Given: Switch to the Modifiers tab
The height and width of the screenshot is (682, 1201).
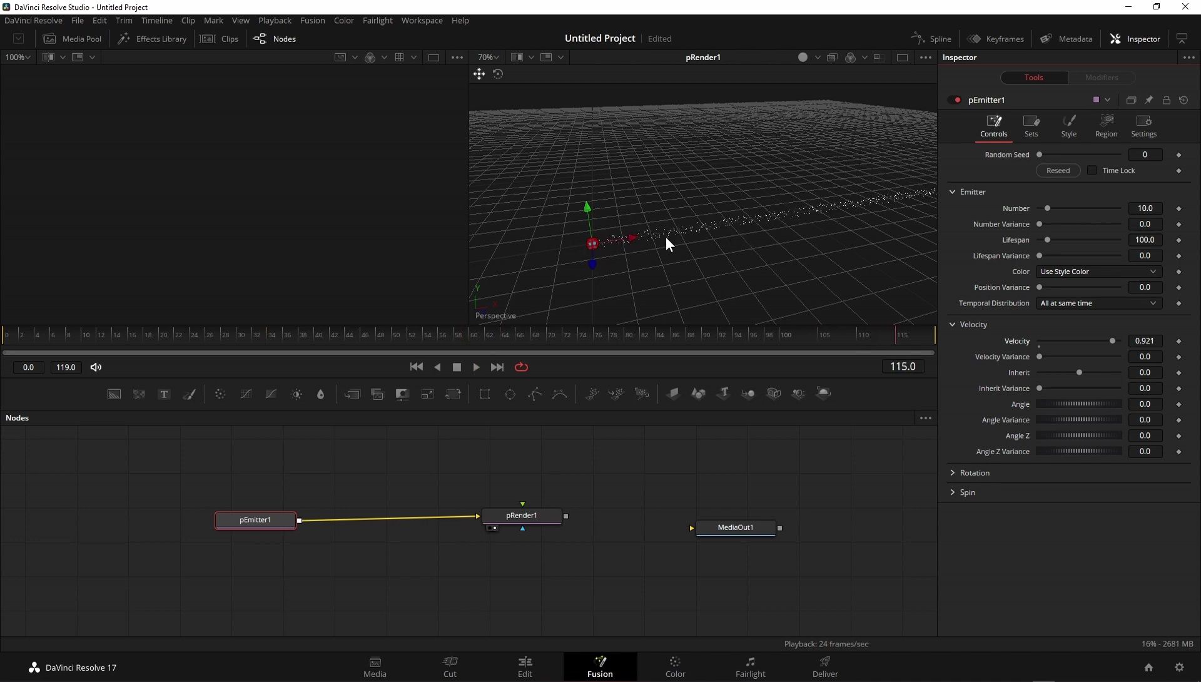Looking at the screenshot, I should (1102, 78).
